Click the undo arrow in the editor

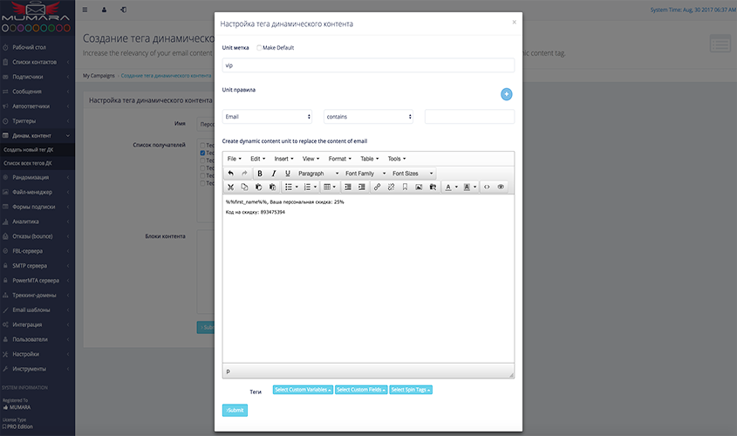click(x=230, y=174)
